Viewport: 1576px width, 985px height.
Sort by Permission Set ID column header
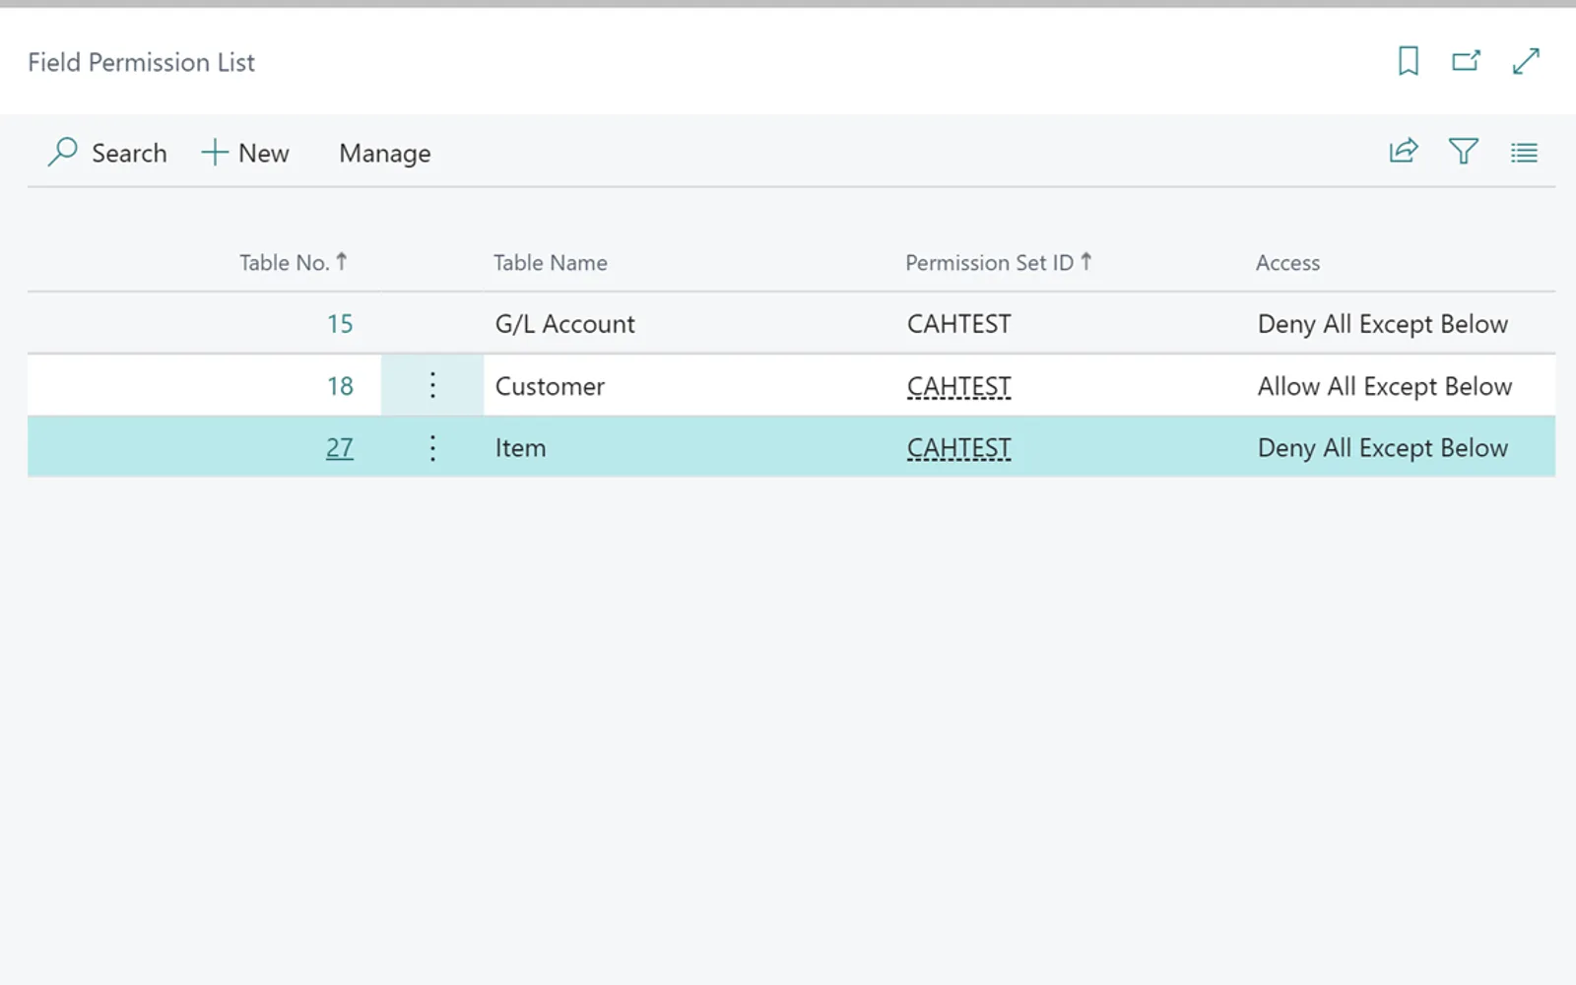pos(998,262)
